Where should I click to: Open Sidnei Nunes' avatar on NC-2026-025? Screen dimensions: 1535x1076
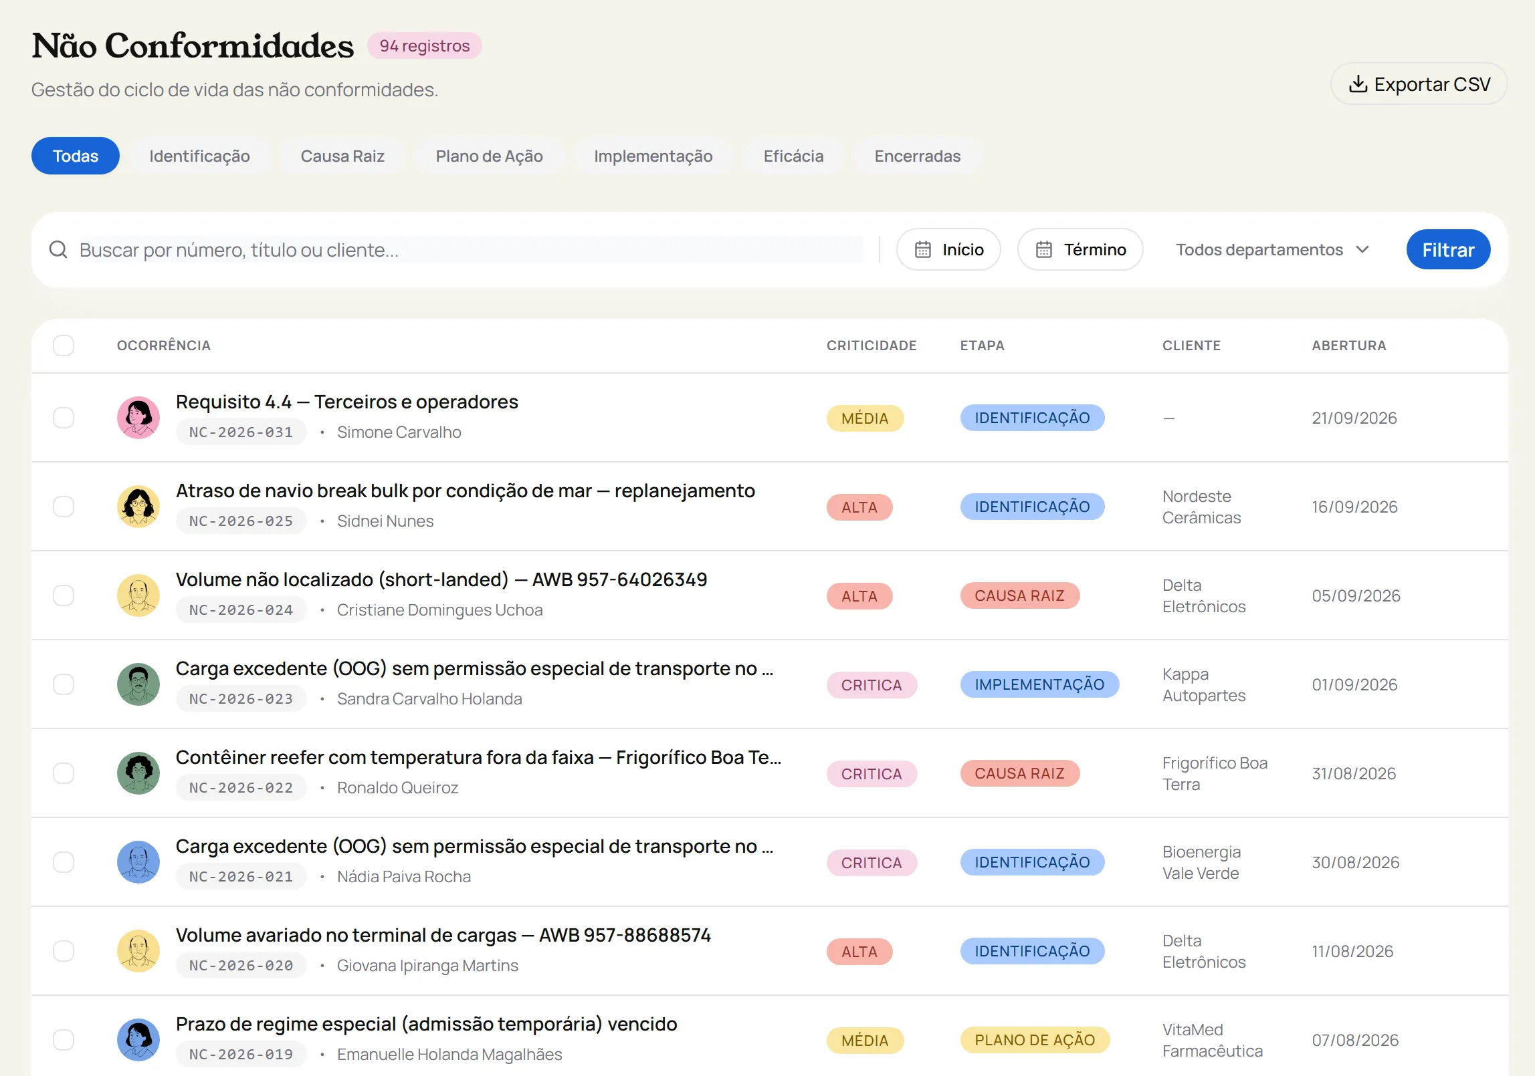[x=138, y=507]
